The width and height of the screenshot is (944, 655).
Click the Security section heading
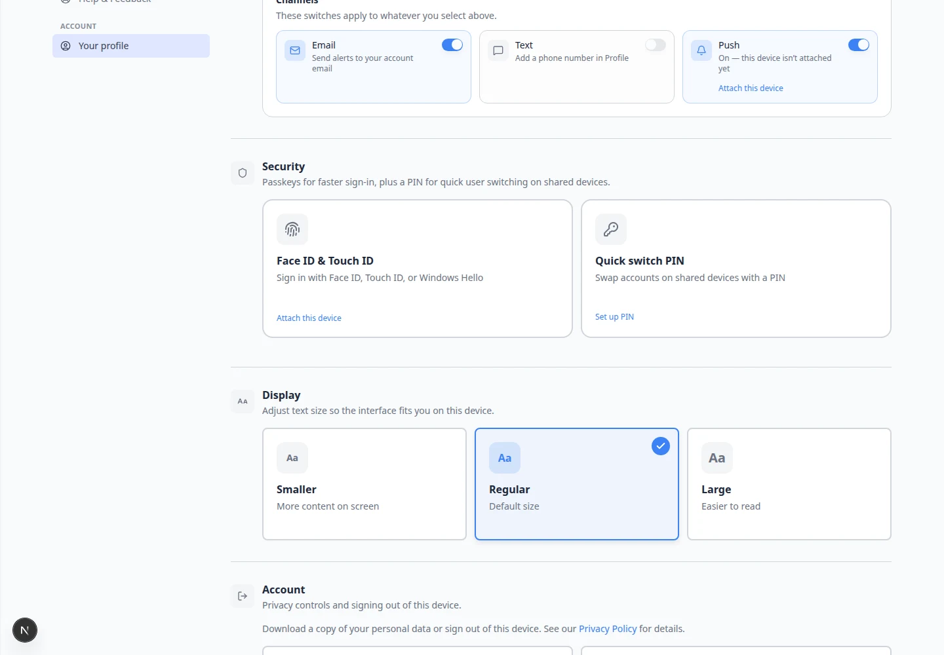point(283,166)
